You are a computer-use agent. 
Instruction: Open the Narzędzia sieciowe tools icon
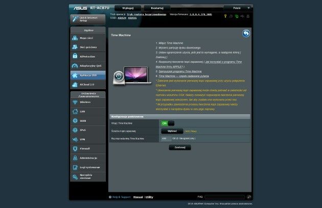tap(75, 176)
